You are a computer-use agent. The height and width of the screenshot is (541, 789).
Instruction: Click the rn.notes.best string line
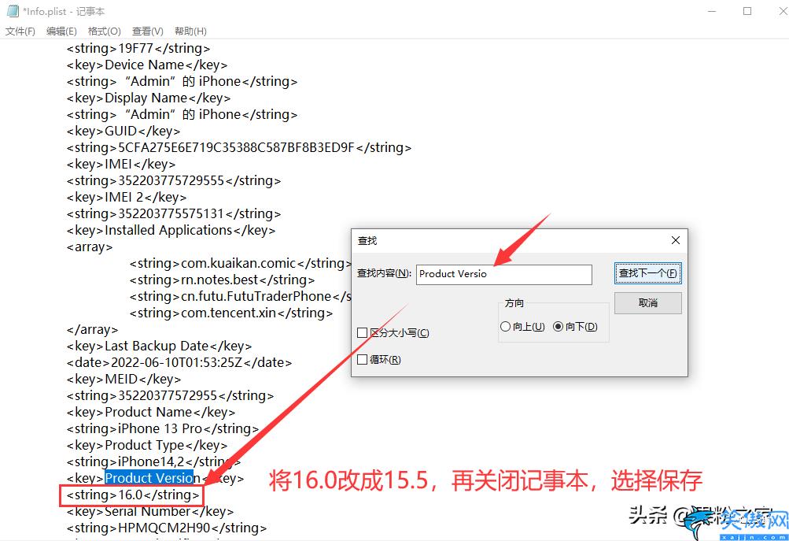[x=222, y=280]
